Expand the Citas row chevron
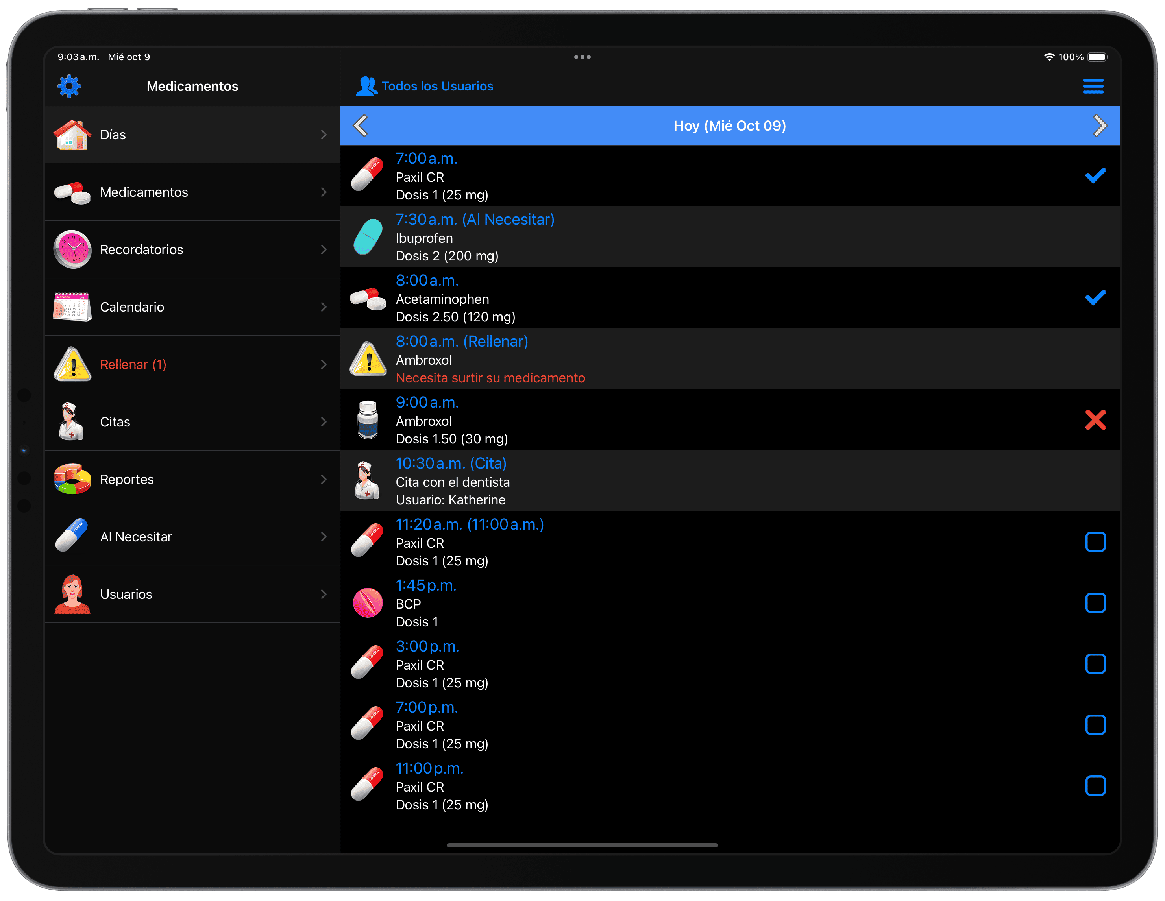 pos(324,422)
